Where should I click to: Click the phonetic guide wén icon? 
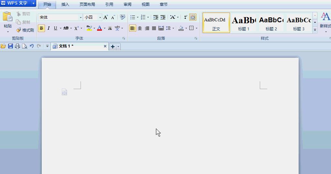tap(117, 28)
